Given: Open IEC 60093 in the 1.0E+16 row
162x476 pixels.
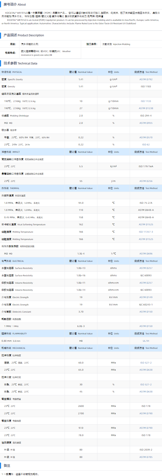Looking at the screenshot, I should [x=146, y=275].
